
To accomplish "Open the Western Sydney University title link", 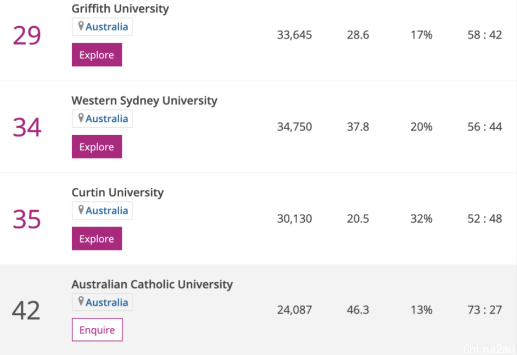I will pos(145,100).
